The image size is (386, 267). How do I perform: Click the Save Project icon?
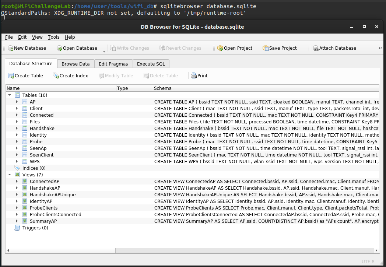(x=266, y=48)
